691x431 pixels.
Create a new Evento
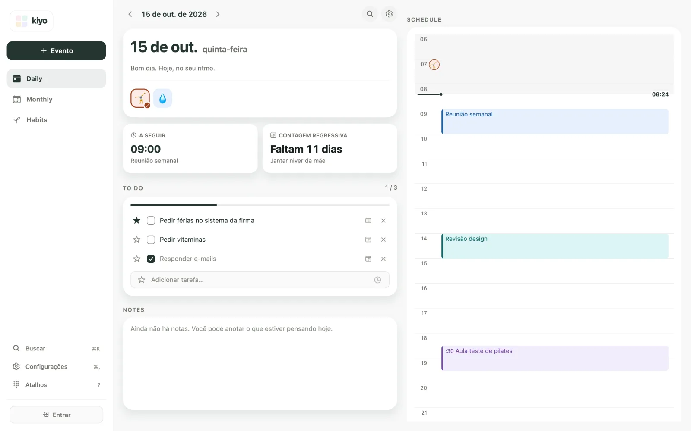click(56, 51)
